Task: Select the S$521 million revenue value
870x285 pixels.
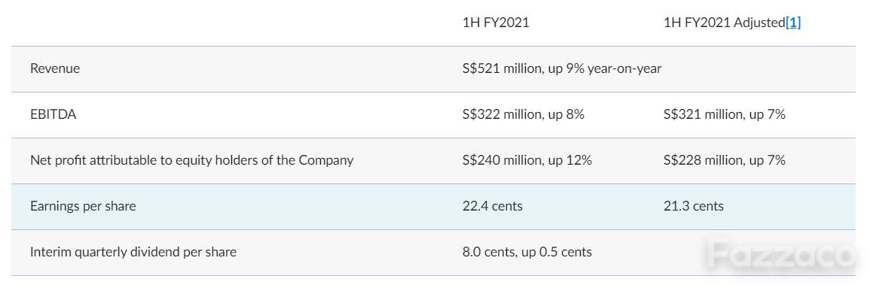Action: point(561,68)
